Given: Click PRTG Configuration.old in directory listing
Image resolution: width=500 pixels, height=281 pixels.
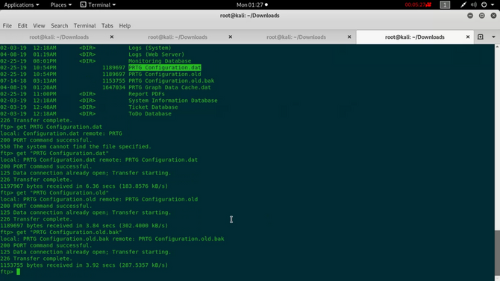Looking at the screenshot, I should pos(165,75).
